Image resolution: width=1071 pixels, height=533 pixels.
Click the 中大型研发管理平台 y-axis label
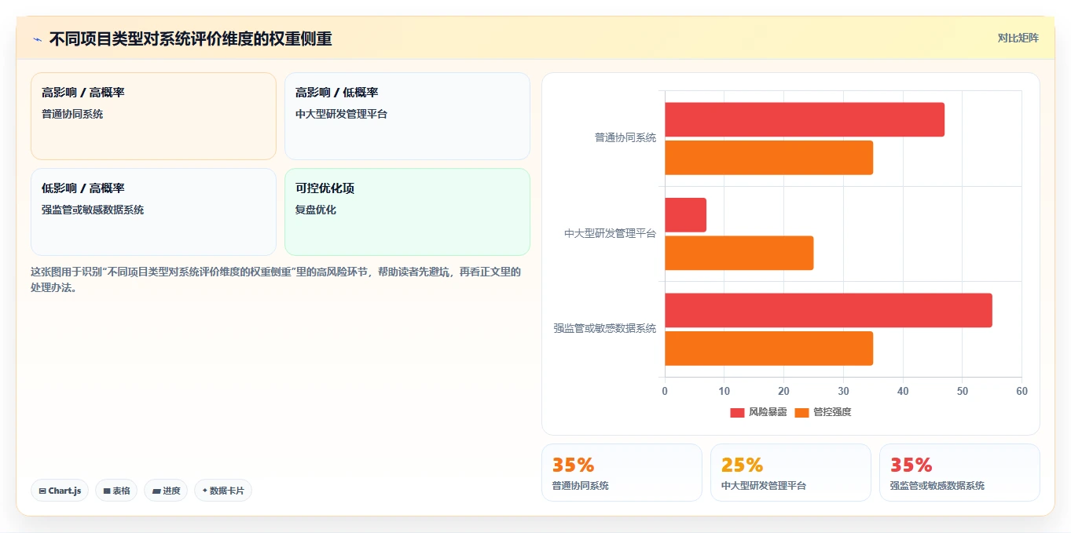(x=611, y=234)
